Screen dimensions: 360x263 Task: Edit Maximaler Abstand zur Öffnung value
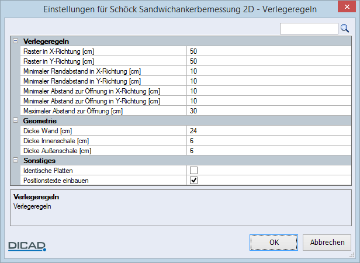[269, 111]
